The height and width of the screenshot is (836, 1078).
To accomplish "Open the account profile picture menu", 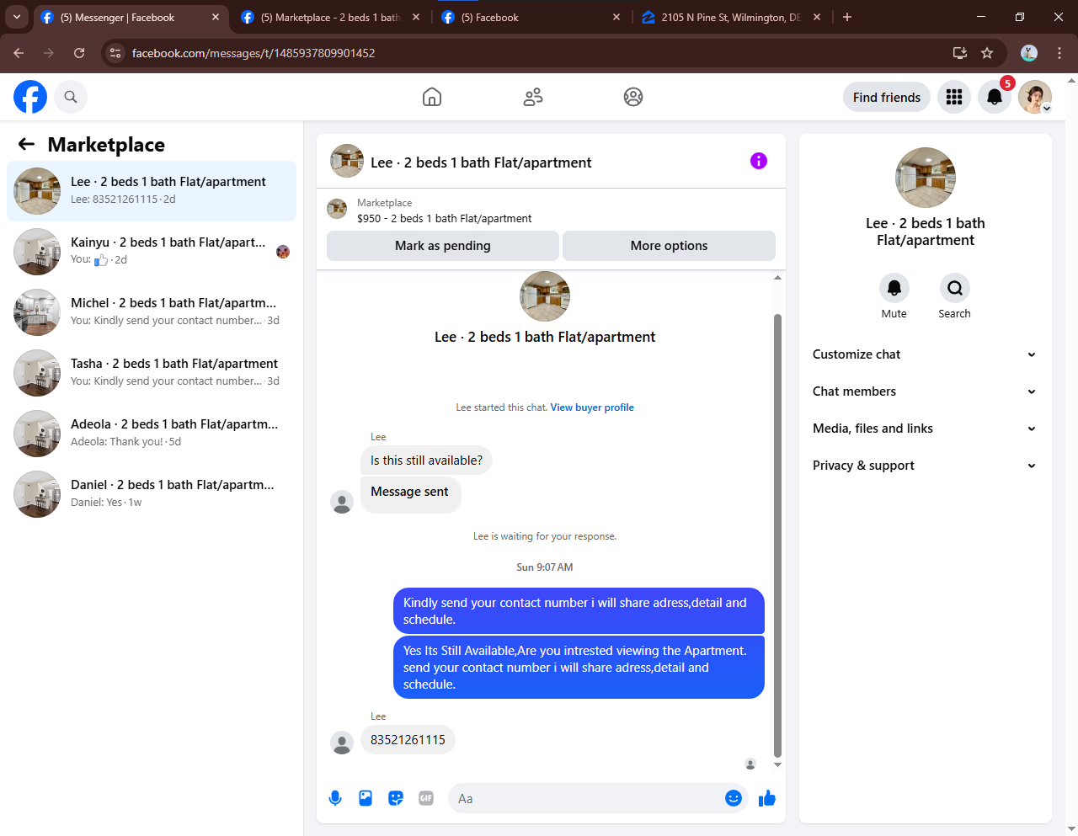I will point(1035,97).
